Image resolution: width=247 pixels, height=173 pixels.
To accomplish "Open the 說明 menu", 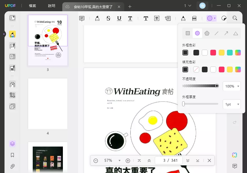I will pyautogui.click(x=52, y=6).
